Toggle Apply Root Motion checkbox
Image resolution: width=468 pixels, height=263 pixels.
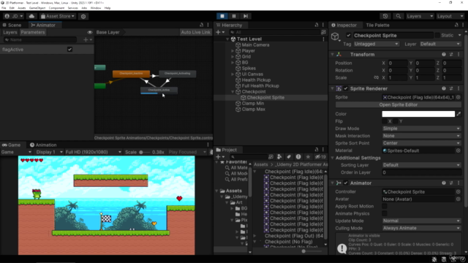pyautogui.click(x=385, y=206)
